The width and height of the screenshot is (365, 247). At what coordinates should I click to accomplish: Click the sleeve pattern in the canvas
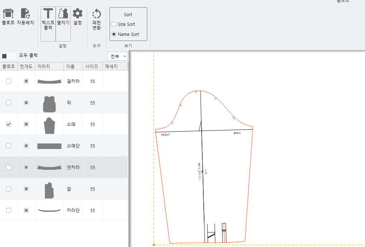click(204, 167)
